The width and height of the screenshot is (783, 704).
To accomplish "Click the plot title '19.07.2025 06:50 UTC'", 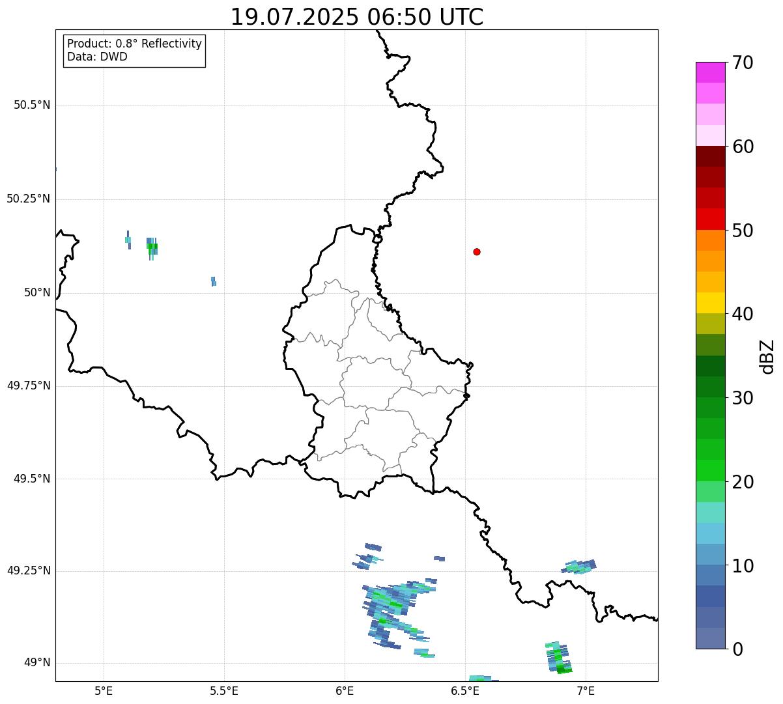I will tap(357, 17).
